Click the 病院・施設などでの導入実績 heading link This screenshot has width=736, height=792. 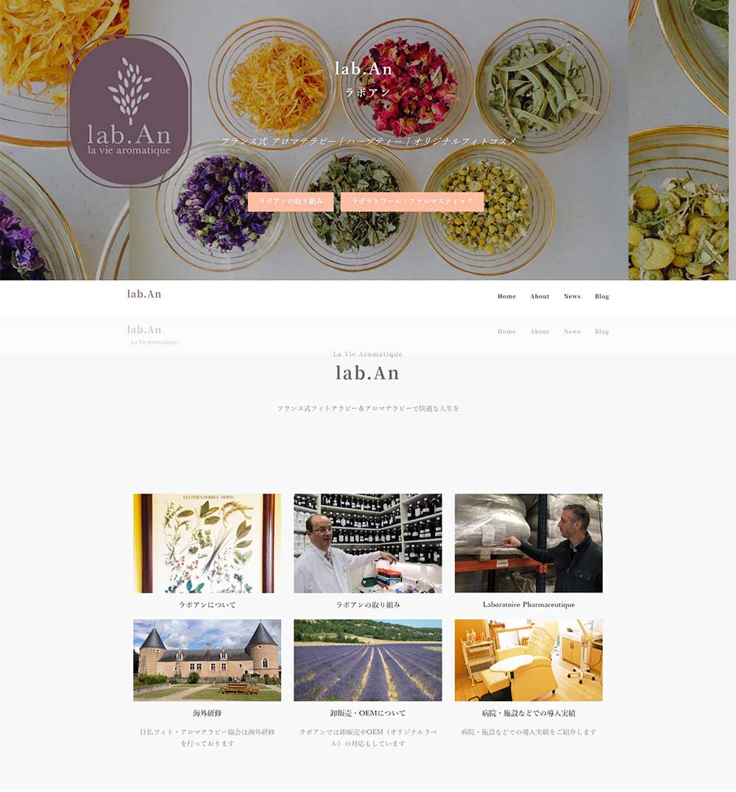pyautogui.click(x=528, y=713)
